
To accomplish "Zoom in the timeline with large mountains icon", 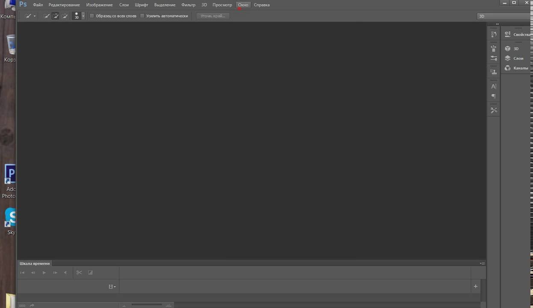I will [x=169, y=305].
